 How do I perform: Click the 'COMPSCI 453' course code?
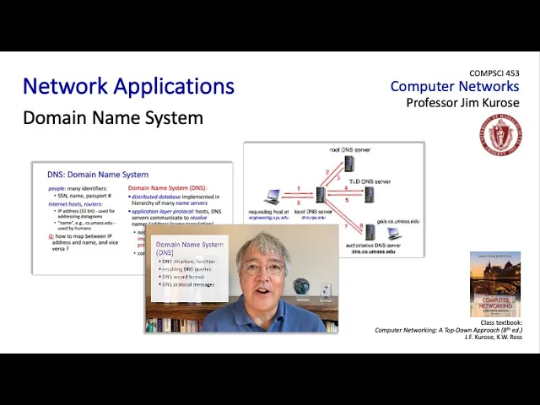(x=494, y=73)
